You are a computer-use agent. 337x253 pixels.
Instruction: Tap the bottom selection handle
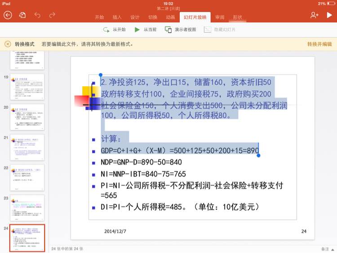258,155
